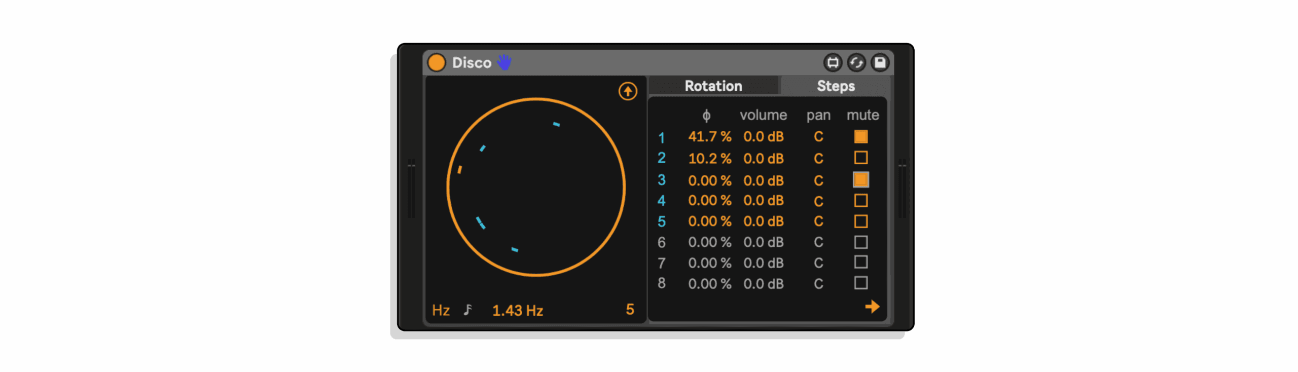The image size is (1298, 372).
Task: Select the Hz rate mode
Action: (x=441, y=310)
